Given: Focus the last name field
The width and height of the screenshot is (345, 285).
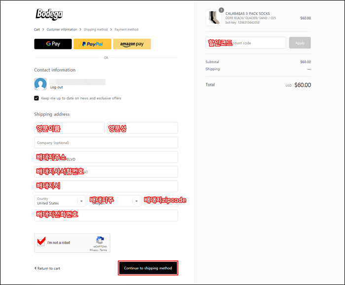Looking at the screenshot, I should point(143,128).
